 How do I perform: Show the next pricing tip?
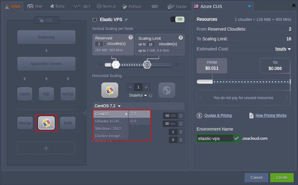tap(287, 98)
